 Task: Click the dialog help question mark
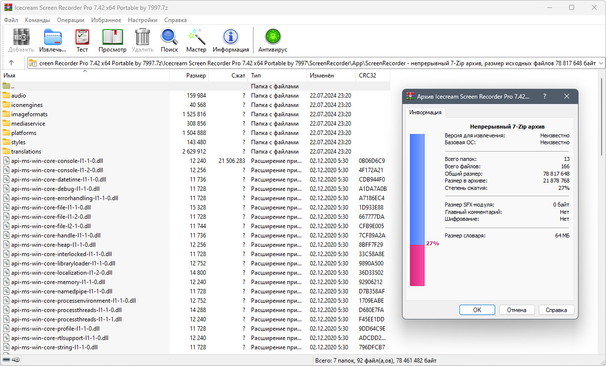pyautogui.click(x=545, y=97)
